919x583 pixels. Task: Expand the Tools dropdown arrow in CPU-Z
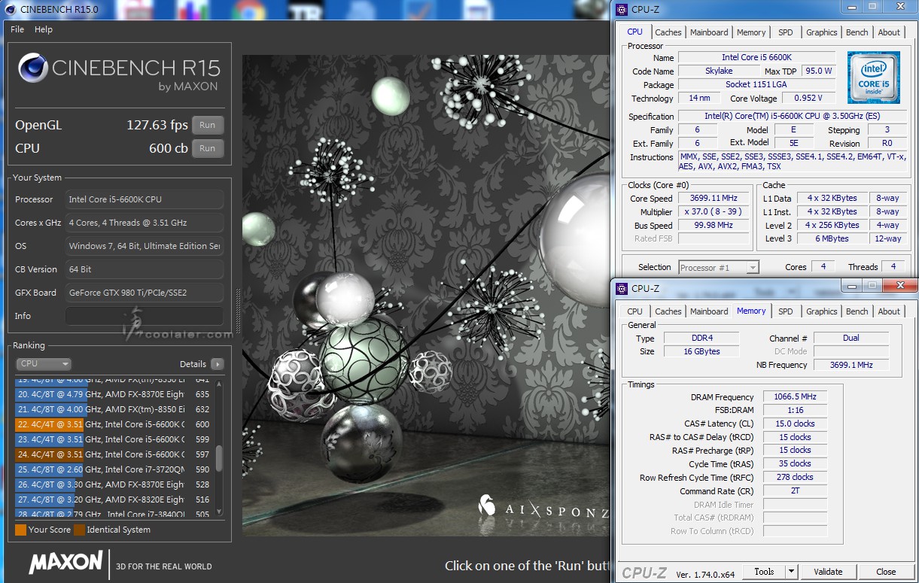tap(791, 572)
